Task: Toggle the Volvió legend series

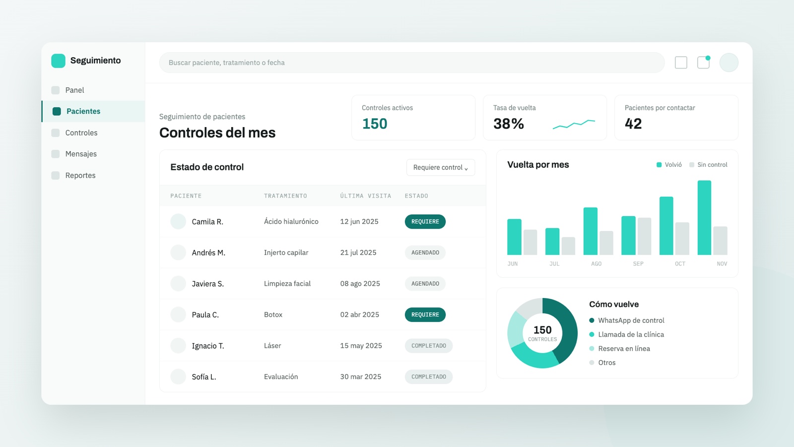Action: click(x=669, y=165)
